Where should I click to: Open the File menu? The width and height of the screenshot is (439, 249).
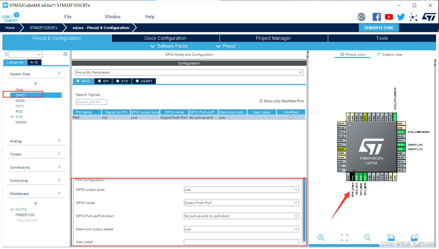coord(68,17)
